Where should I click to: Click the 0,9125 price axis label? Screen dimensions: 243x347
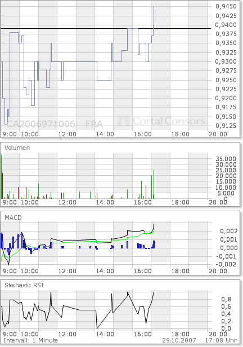point(226,126)
